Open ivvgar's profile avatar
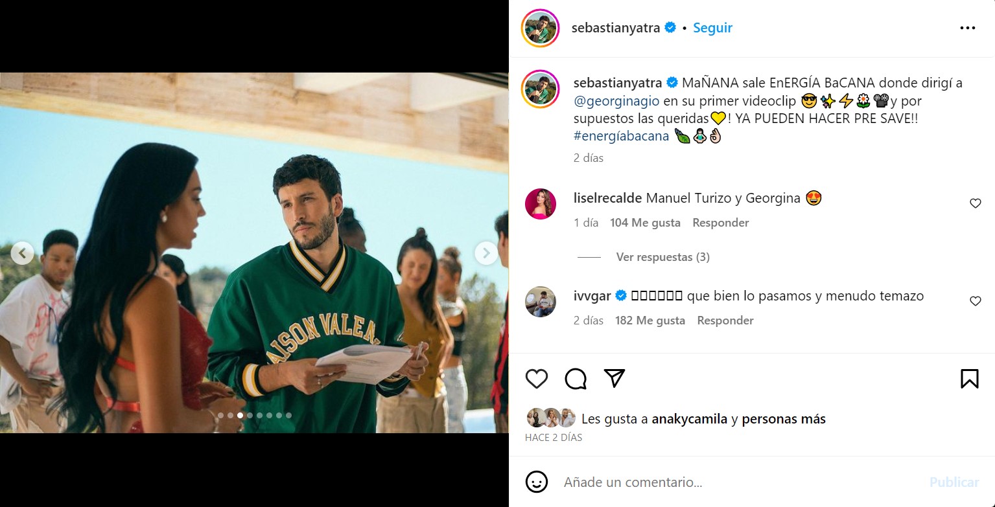 [x=540, y=302]
